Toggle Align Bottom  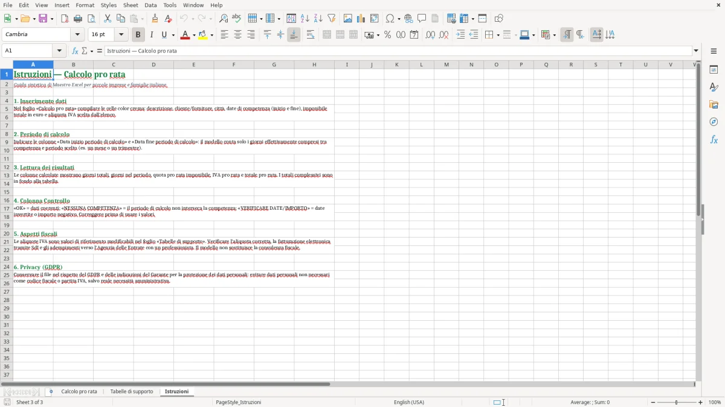click(294, 35)
